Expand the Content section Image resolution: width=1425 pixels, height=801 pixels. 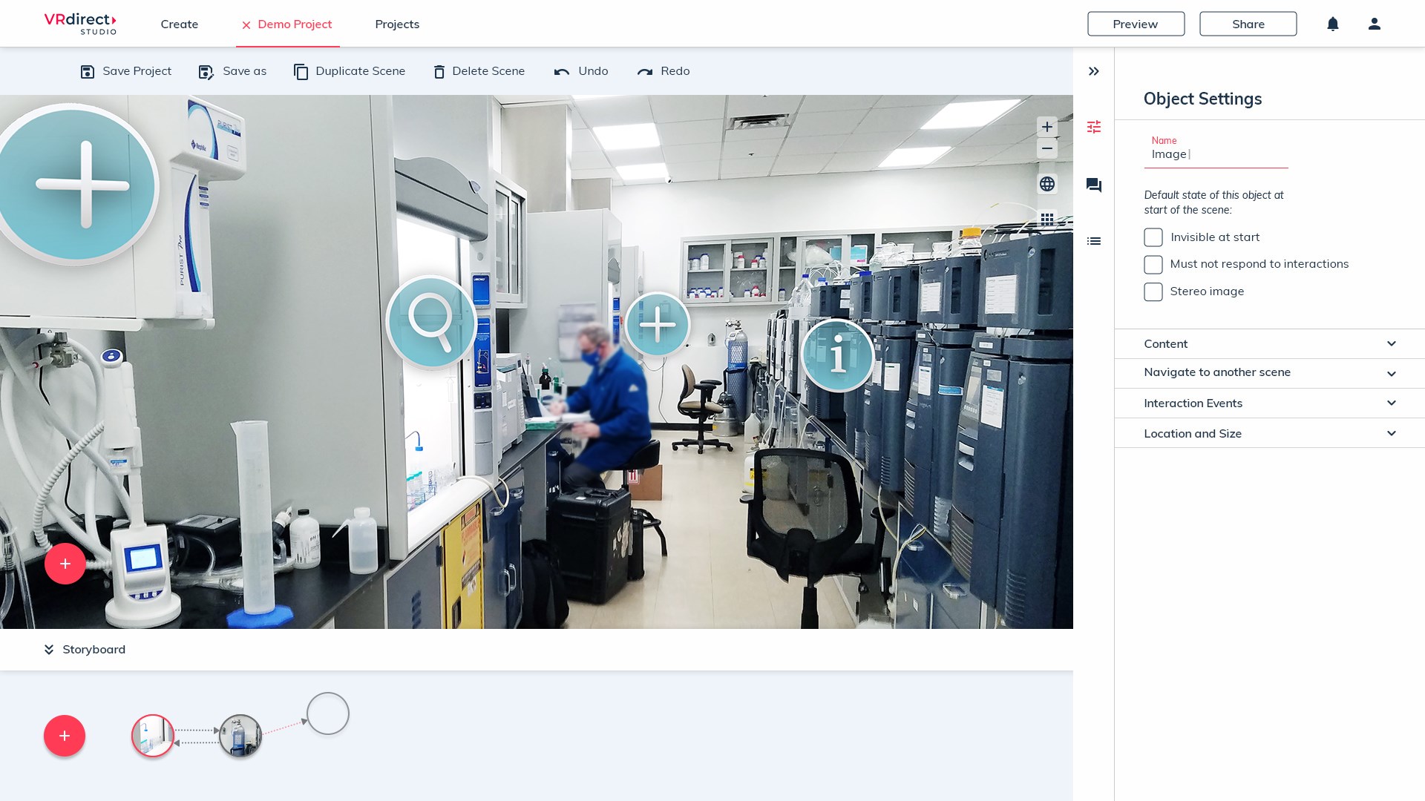(1269, 344)
